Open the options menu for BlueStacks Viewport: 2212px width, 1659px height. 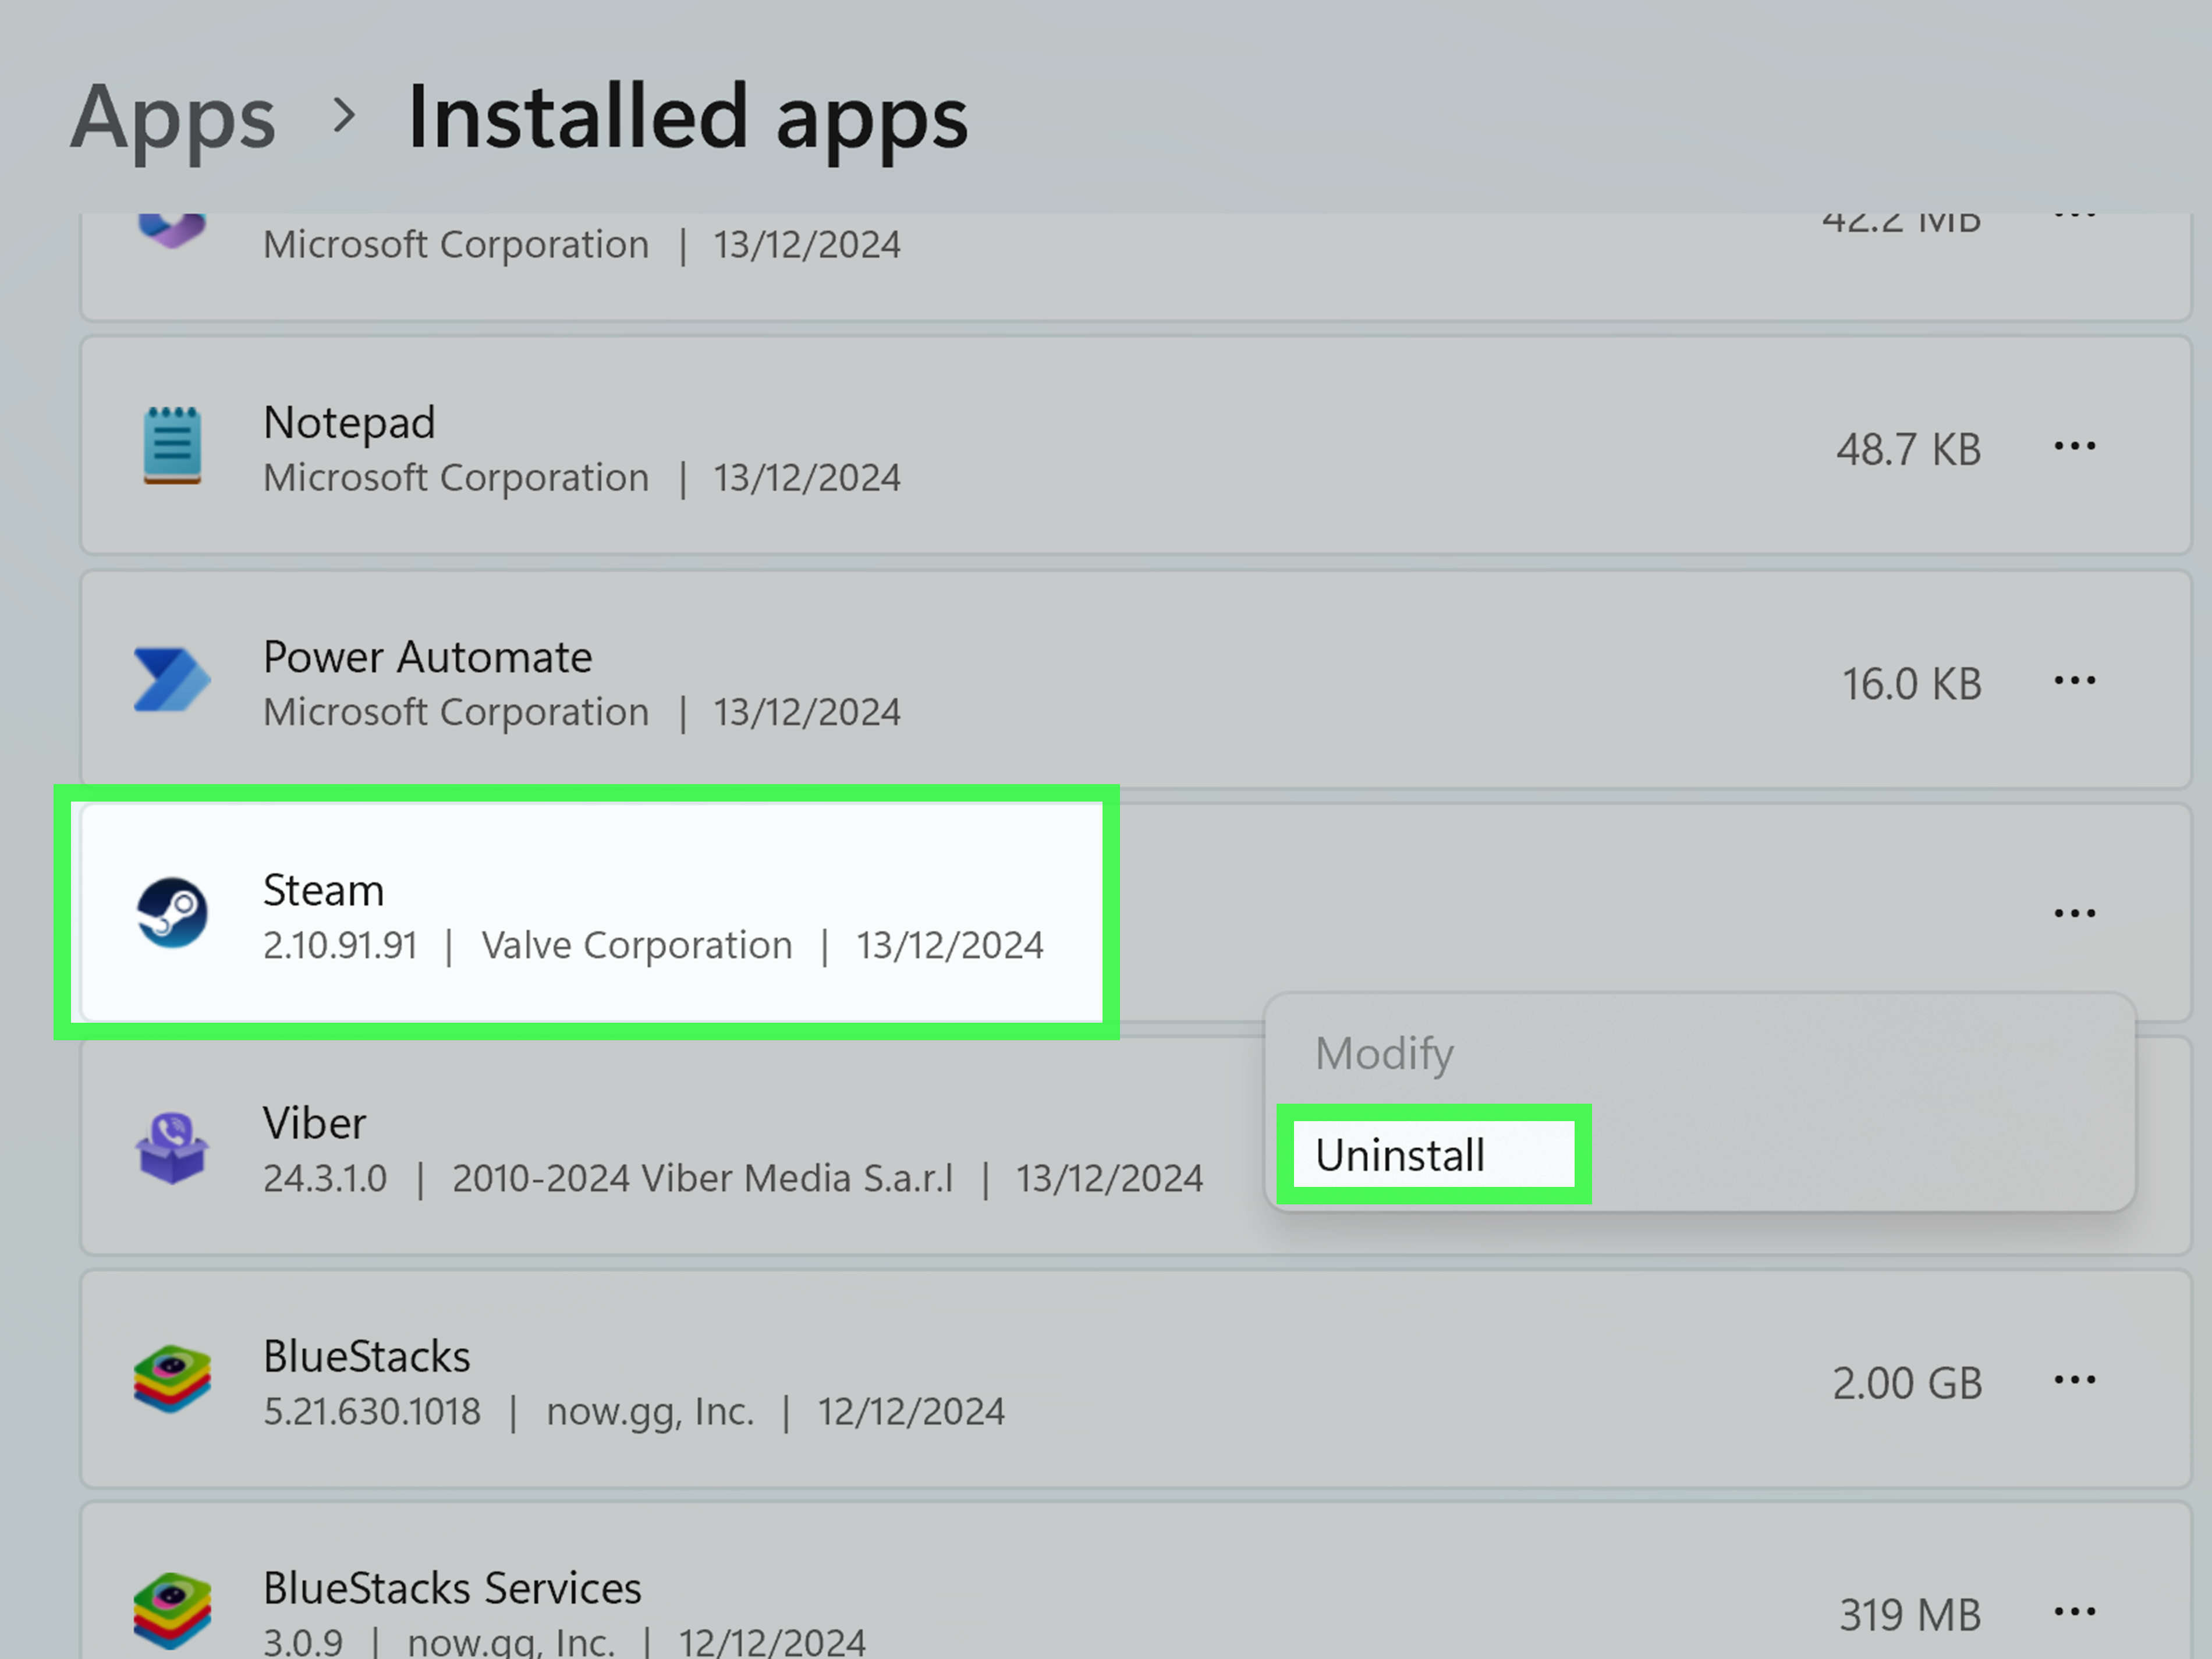(2075, 1380)
